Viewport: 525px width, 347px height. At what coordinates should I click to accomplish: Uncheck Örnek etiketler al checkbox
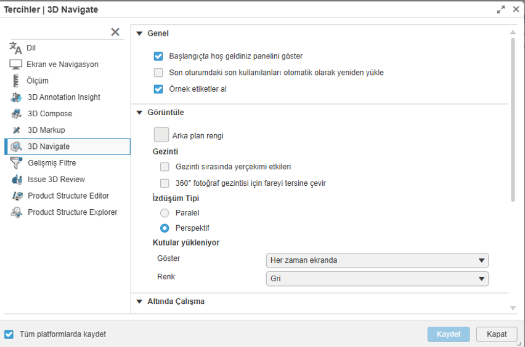158,89
